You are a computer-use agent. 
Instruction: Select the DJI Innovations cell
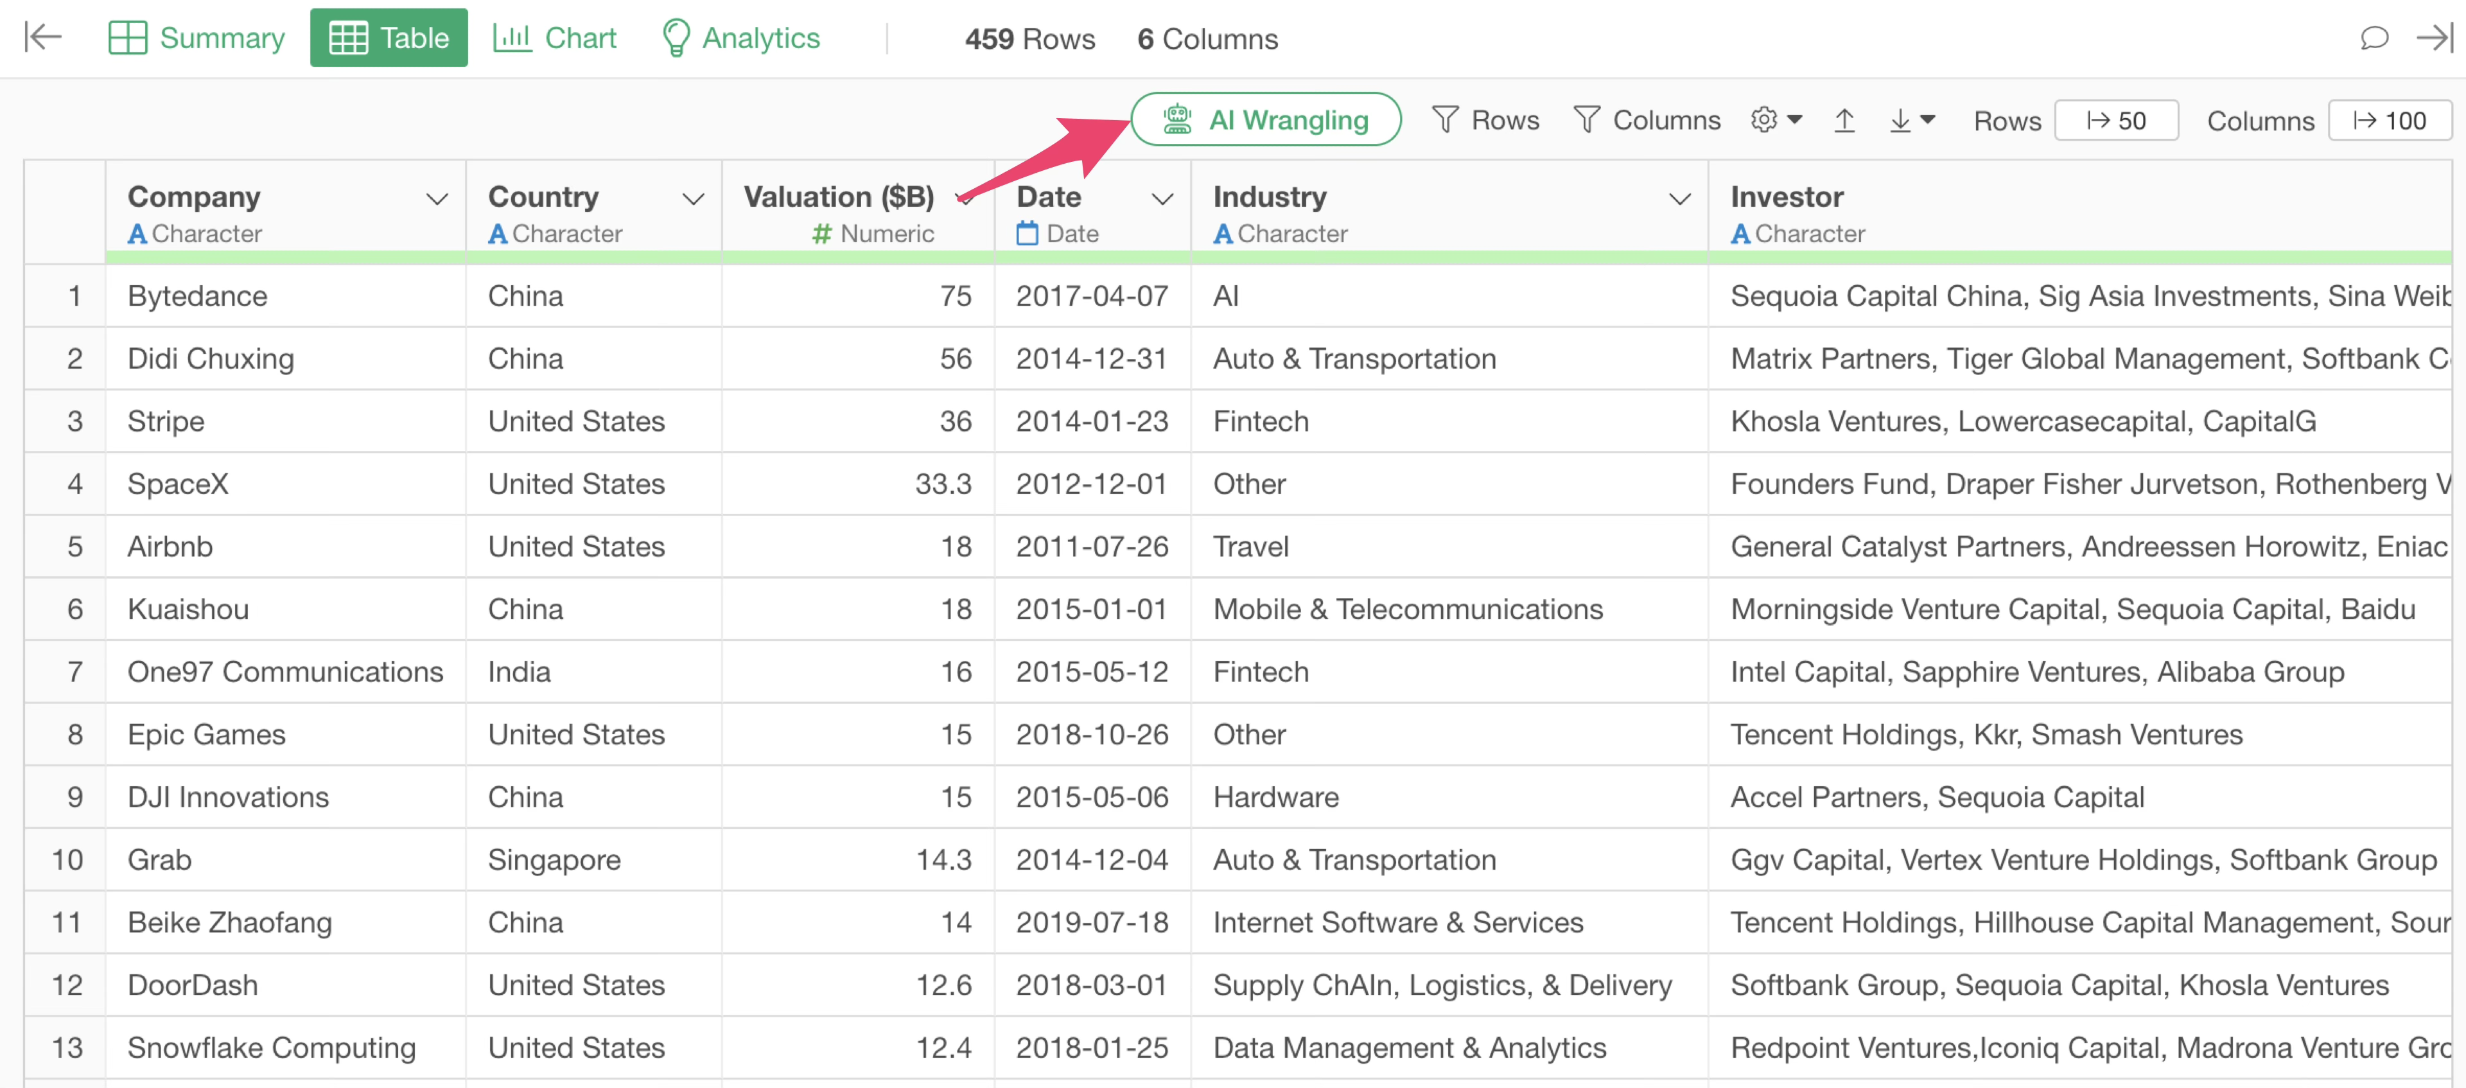pos(285,797)
